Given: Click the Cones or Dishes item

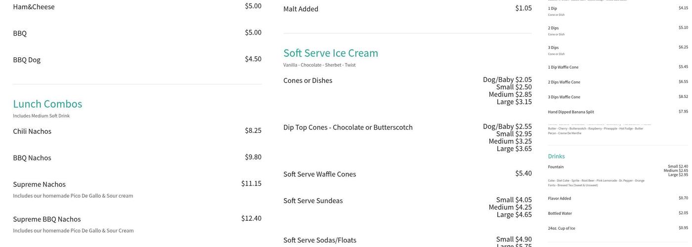Looking at the screenshot, I should [x=307, y=81].
